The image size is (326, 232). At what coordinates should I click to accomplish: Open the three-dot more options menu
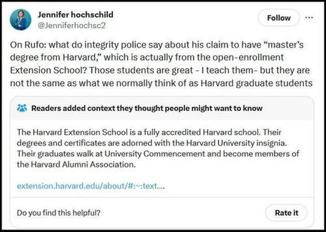(x=309, y=18)
